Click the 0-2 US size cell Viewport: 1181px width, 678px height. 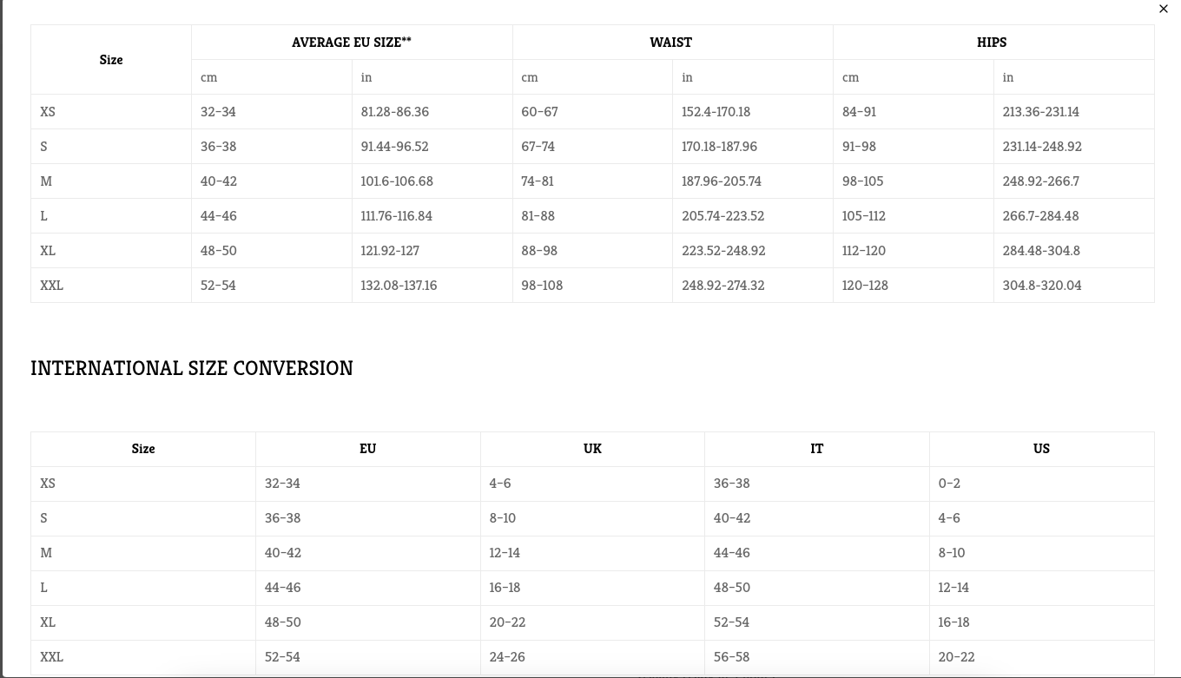click(949, 484)
